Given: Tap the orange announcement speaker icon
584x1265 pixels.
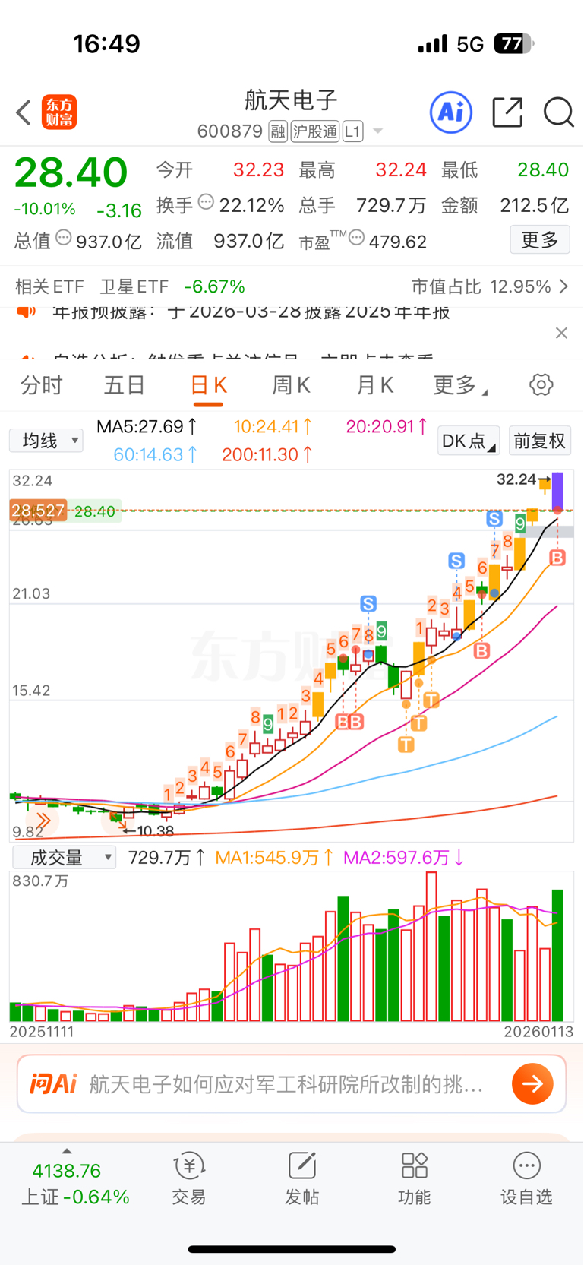Looking at the screenshot, I should [26, 312].
